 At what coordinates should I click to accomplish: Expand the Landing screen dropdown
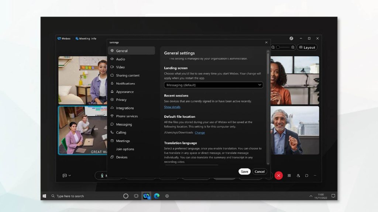[x=213, y=85]
